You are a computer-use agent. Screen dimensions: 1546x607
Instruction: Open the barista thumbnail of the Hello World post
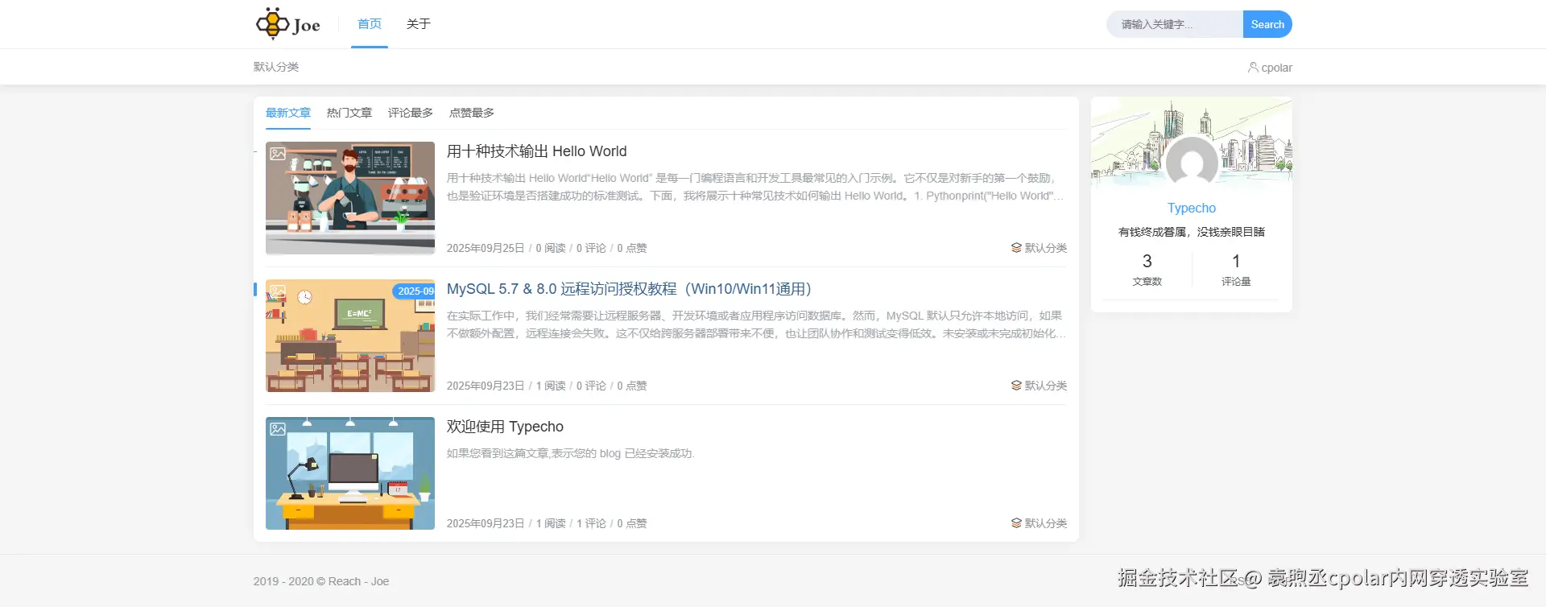point(350,198)
